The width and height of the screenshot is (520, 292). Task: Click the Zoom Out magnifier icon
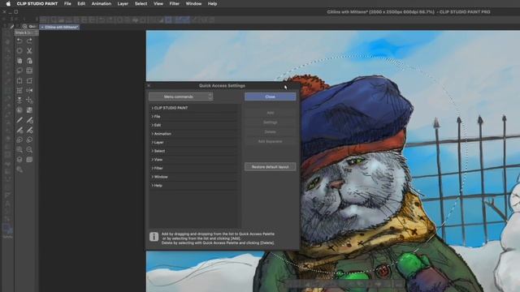tap(29, 149)
